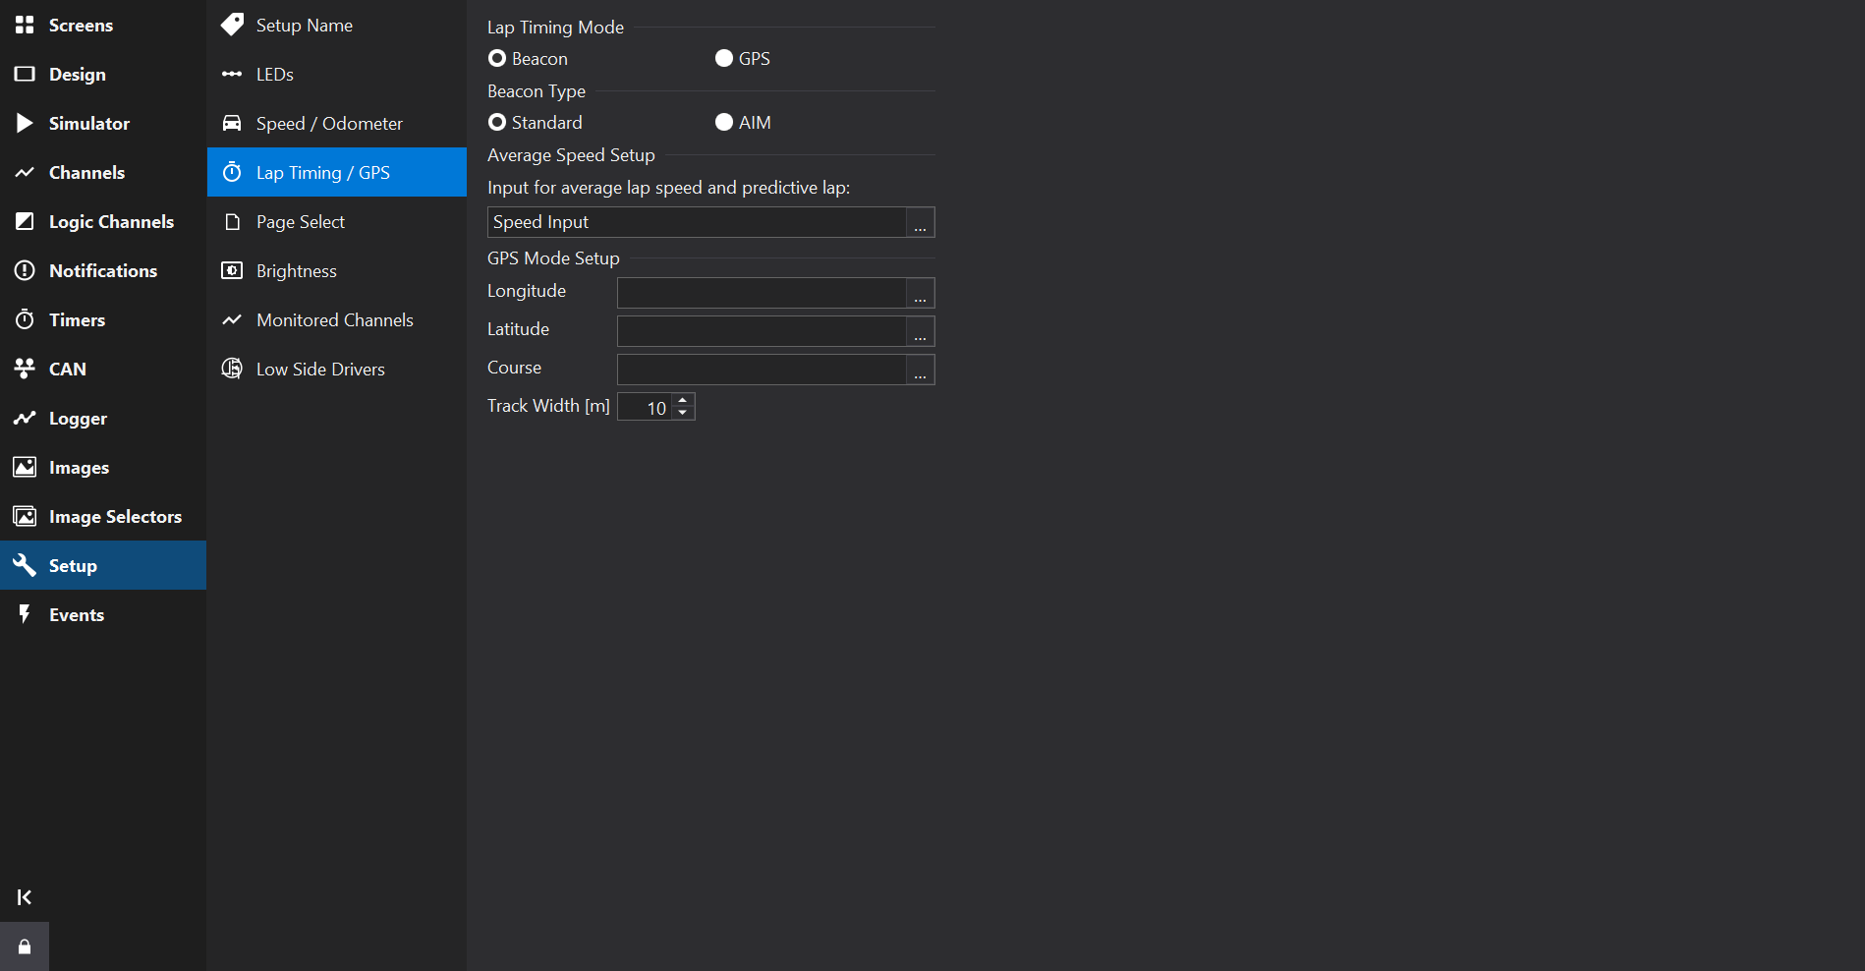Viewport: 1865px width, 971px height.
Task: Click the lock icon at bottom left
Action: 25,946
